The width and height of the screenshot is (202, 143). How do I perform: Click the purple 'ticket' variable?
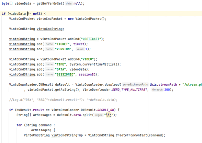pyautogui.click(x=79, y=44)
